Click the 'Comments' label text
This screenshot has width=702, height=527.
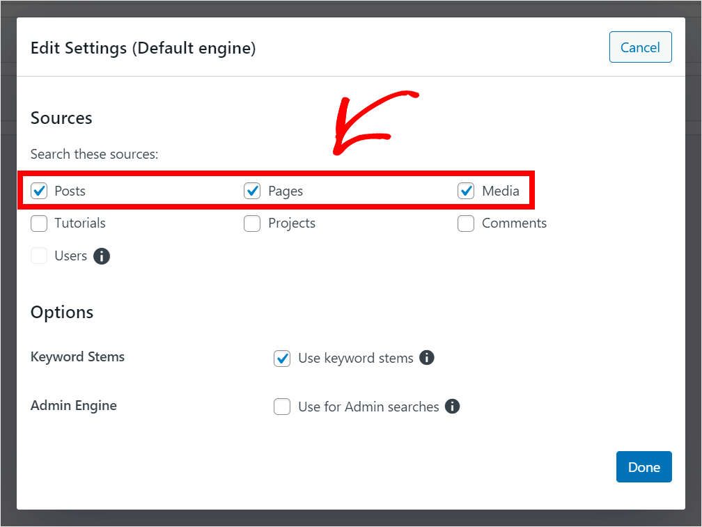(514, 223)
